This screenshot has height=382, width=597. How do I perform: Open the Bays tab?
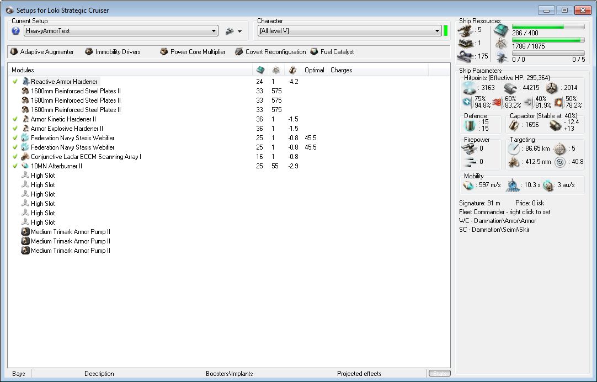[x=19, y=374]
